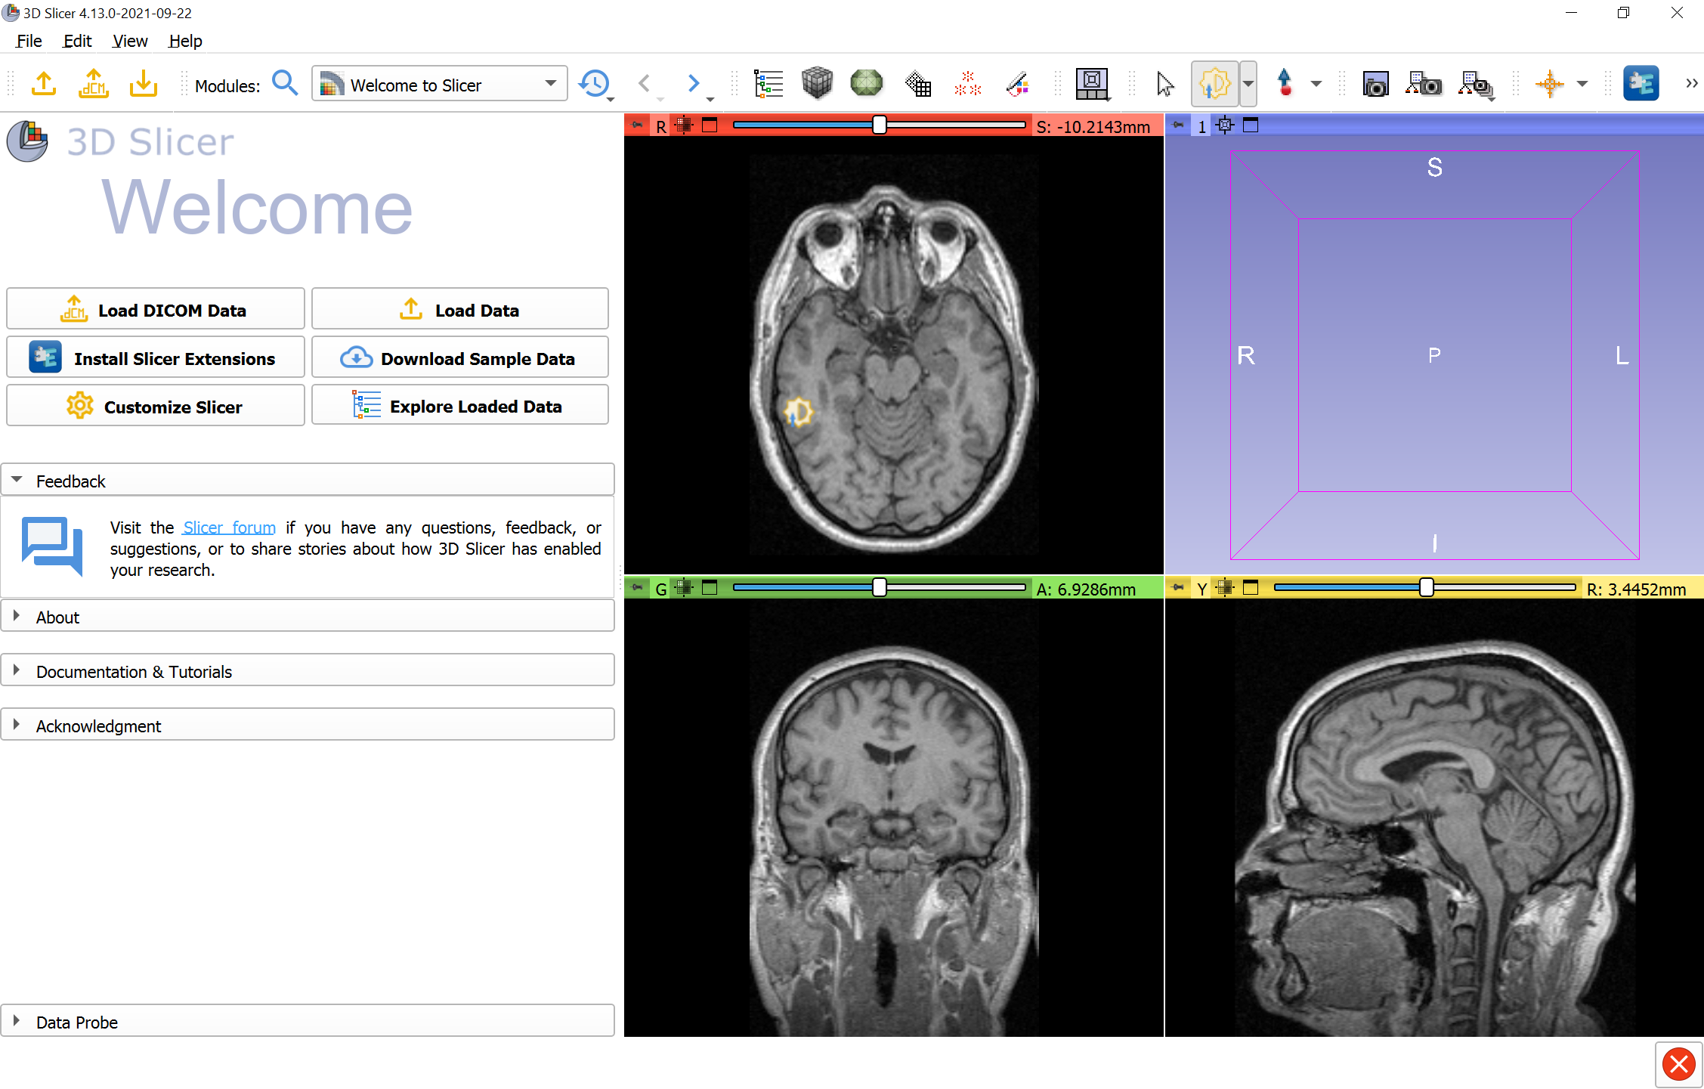This screenshot has width=1704, height=1089.
Task: Expand toolbar overflow chevron
Action: coord(1691,84)
